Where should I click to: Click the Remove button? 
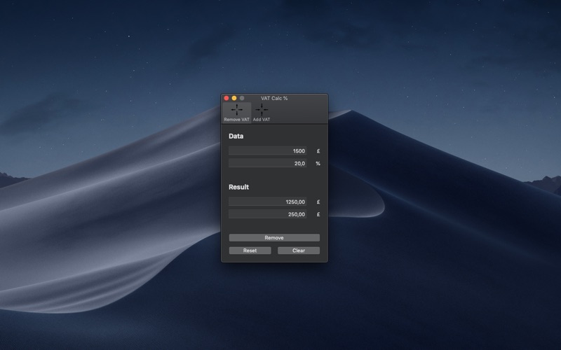(x=274, y=237)
